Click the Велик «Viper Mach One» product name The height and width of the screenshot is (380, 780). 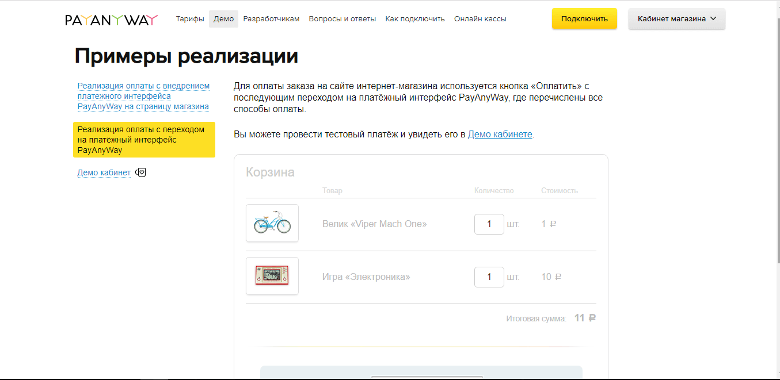[x=374, y=224]
